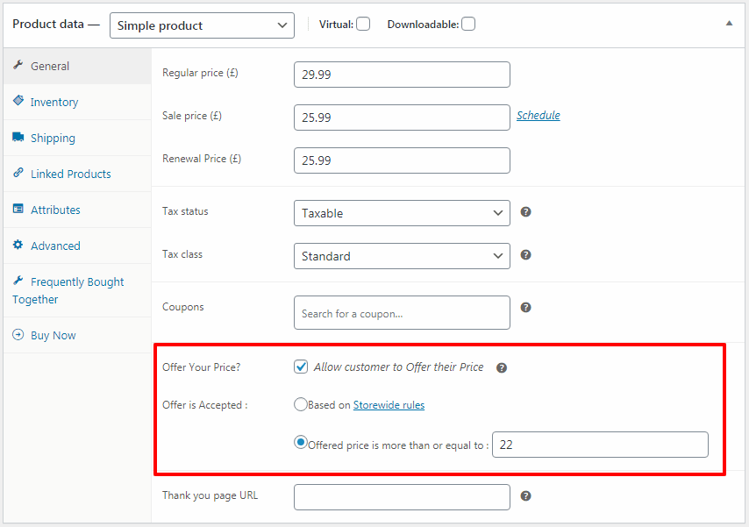Click the Inventory tag icon
The width and height of the screenshot is (749, 527).
click(x=18, y=100)
